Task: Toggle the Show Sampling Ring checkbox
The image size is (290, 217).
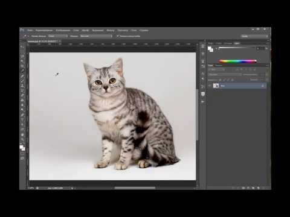Action: point(118,36)
